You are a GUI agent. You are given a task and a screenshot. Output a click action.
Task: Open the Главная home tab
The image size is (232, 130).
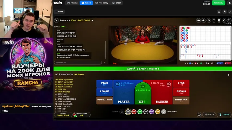click(x=72, y=3)
